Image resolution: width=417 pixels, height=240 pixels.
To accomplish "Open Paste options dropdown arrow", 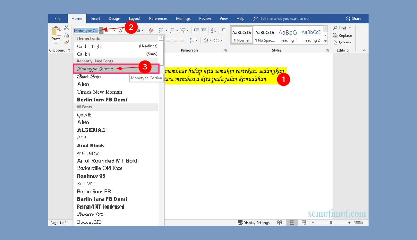I will point(56,44).
